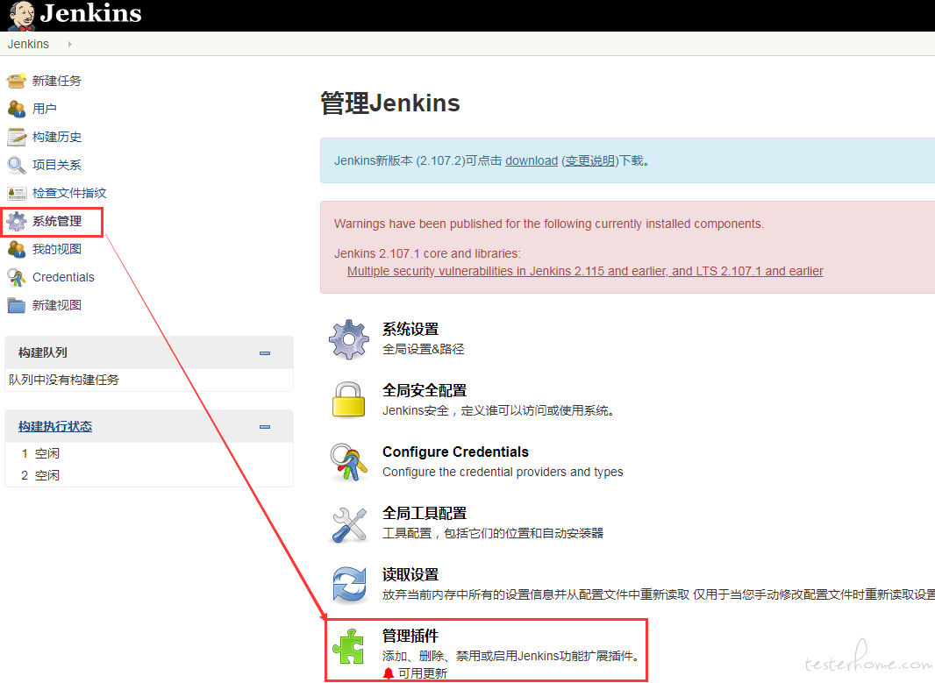
Task: Click the Credentials keys icon in sidebar
Action: coord(16,277)
